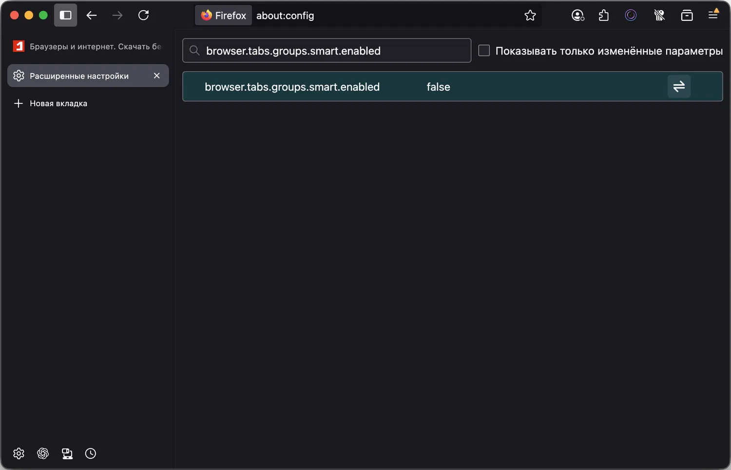Go back to the previous page
The height and width of the screenshot is (470, 731).
tap(92, 15)
